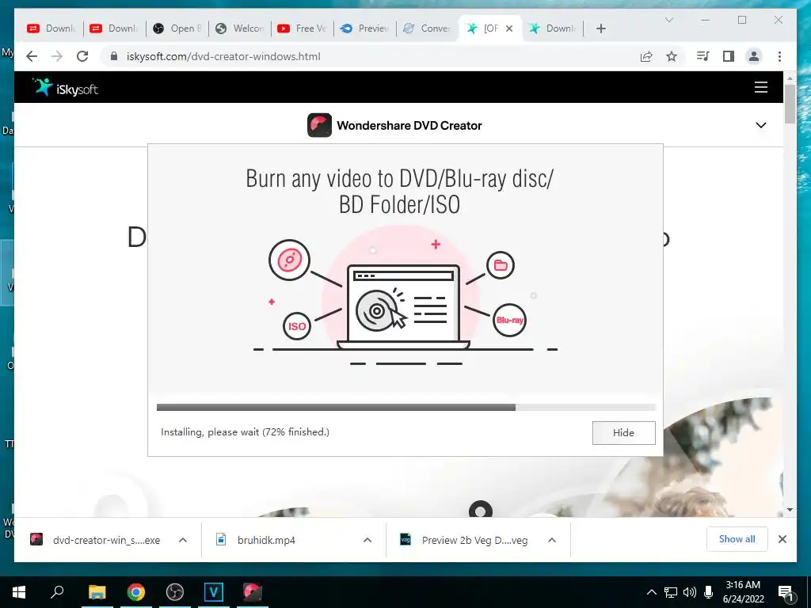Screen dimensions: 811x608
Task: Open the network tray icon
Action: (x=670, y=592)
